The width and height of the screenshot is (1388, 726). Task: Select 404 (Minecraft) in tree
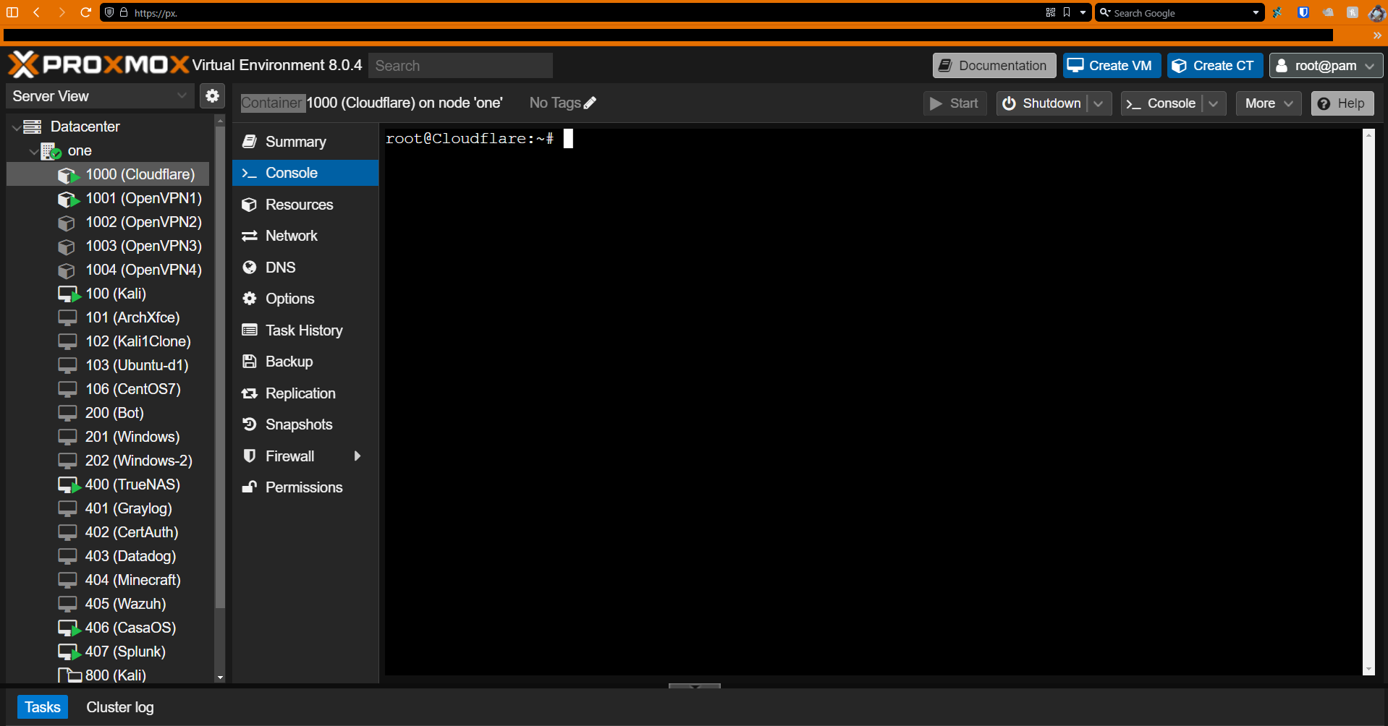[108, 580]
